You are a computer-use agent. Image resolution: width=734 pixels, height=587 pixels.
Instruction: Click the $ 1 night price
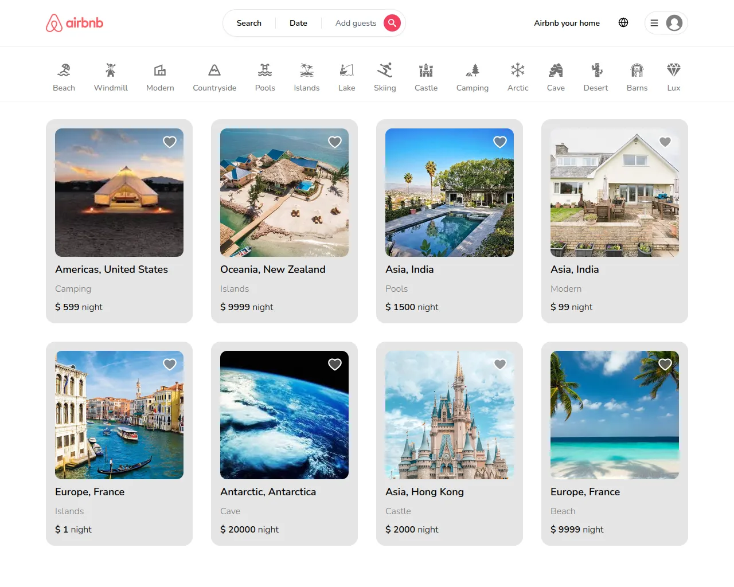click(x=73, y=530)
